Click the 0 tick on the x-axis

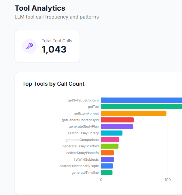click(x=101, y=180)
